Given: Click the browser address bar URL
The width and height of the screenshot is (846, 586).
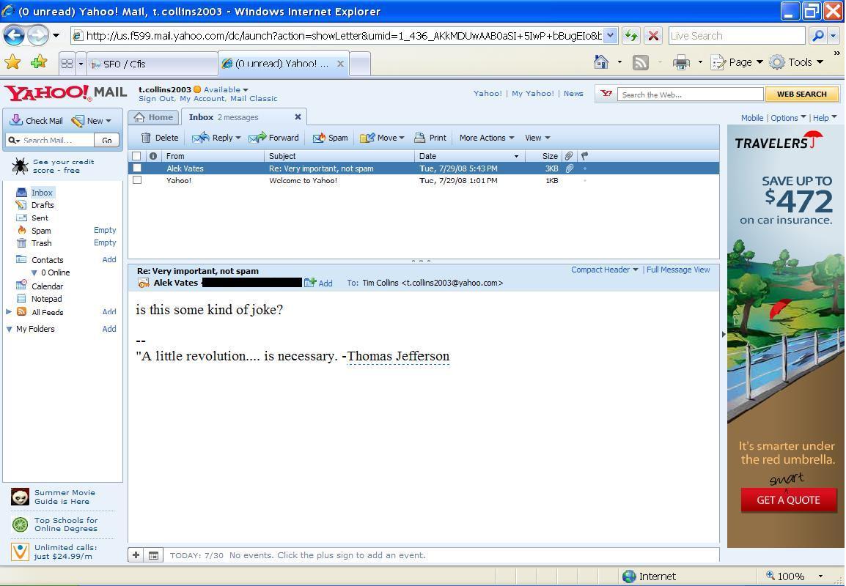Looking at the screenshot, I should [x=344, y=36].
